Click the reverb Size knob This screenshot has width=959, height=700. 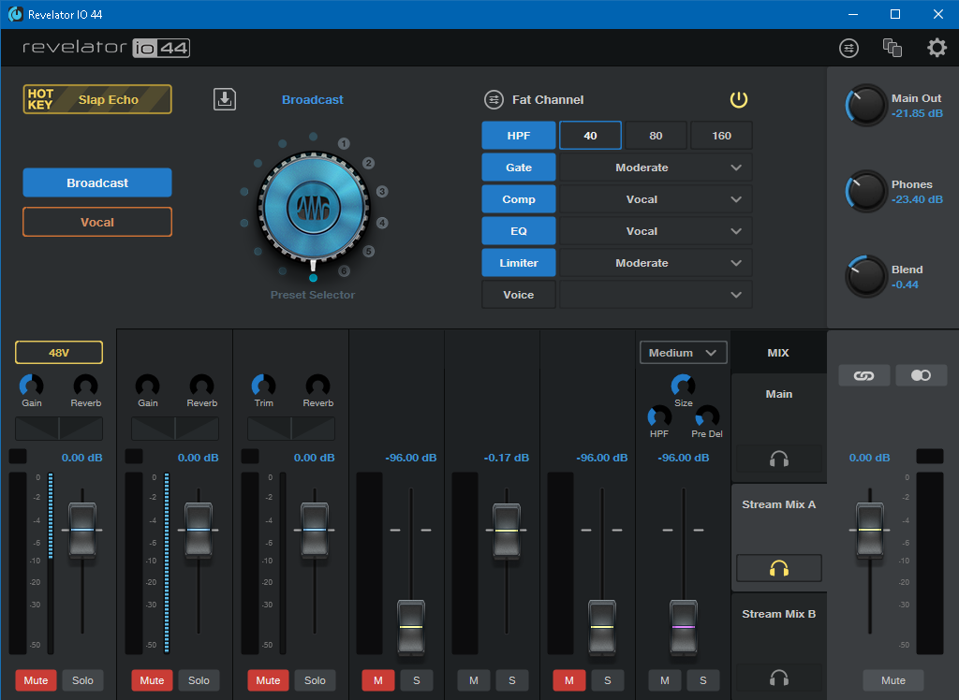pos(683,386)
